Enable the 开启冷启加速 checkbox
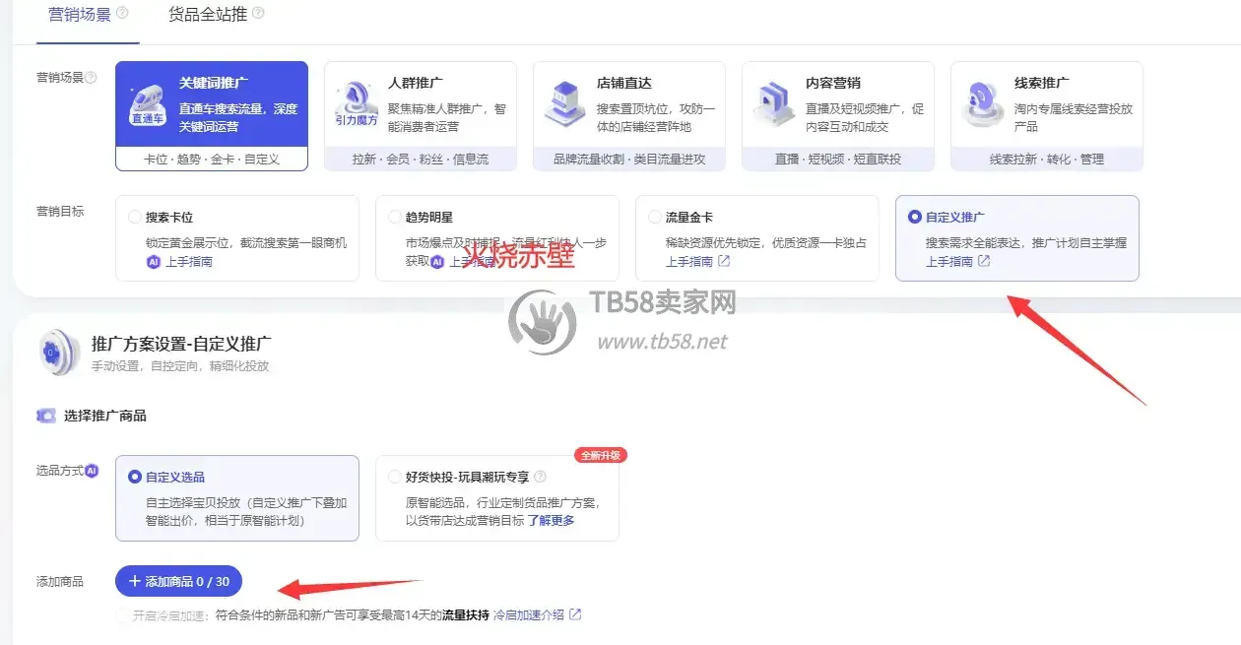This screenshot has height=645, width=1241. pos(123,614)
